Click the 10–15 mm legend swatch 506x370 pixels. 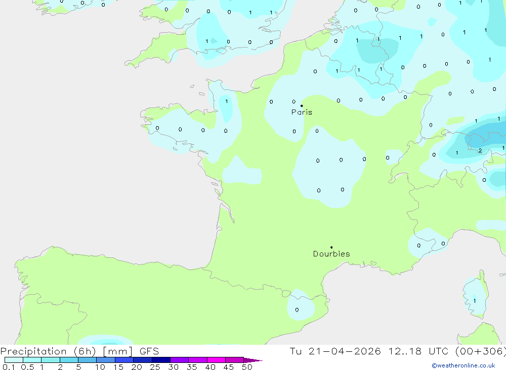coord(106,360)
